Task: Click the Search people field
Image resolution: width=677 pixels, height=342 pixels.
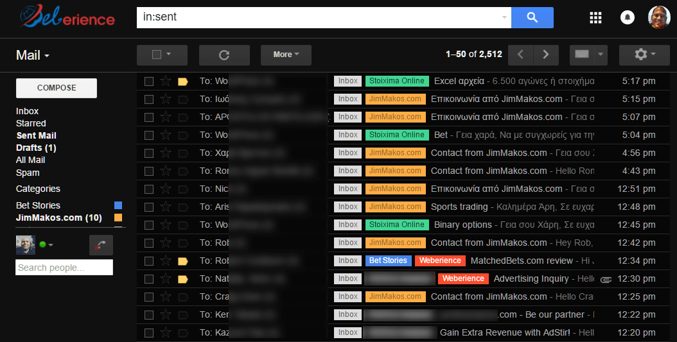Action: pos(64,268)
